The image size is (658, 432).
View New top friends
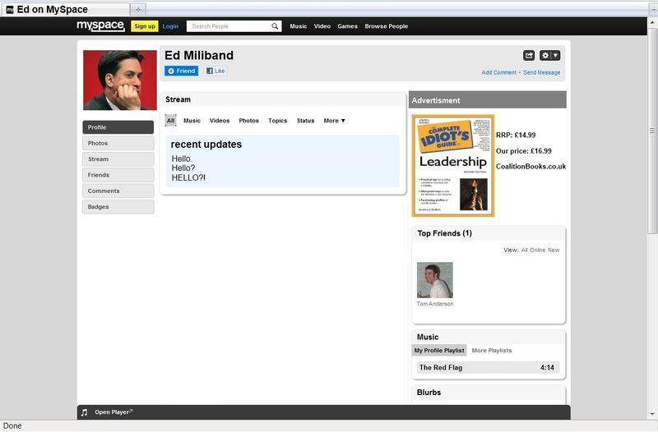pyautogui.click(x=554, y=250)
